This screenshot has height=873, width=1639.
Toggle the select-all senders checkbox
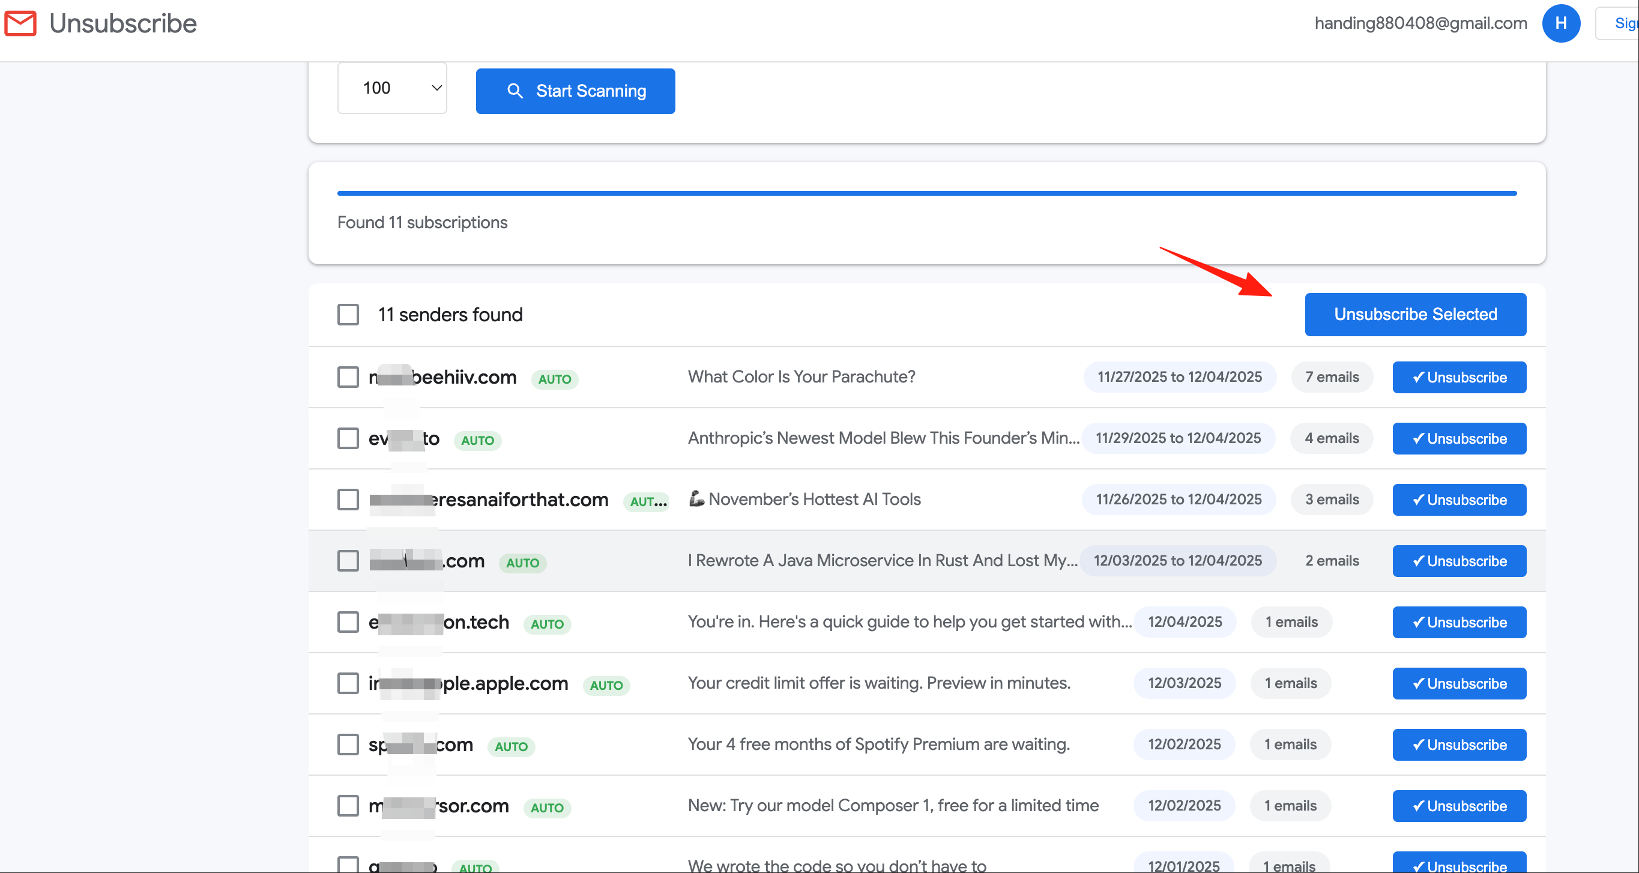348,315
